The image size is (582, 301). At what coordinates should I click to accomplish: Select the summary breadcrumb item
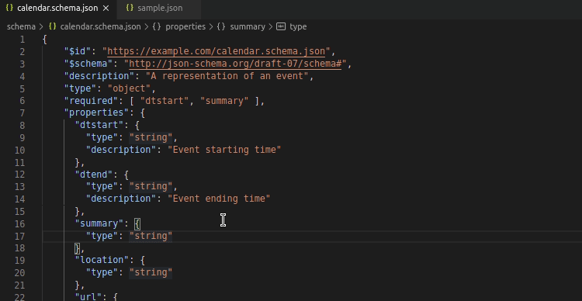pos(248,26)
